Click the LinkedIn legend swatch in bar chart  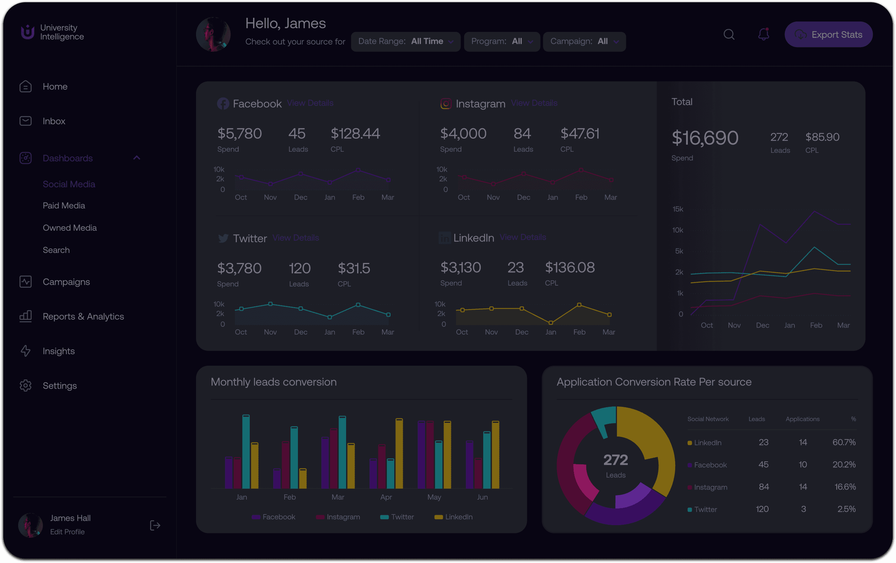coord(438,517)
